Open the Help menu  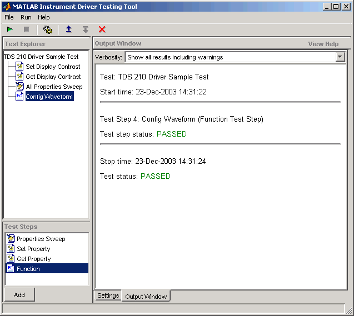click(x=44, y=18)
